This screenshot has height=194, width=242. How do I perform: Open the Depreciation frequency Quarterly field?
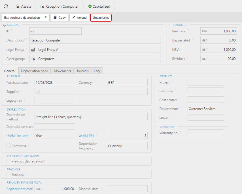click(x=127, y=146)
